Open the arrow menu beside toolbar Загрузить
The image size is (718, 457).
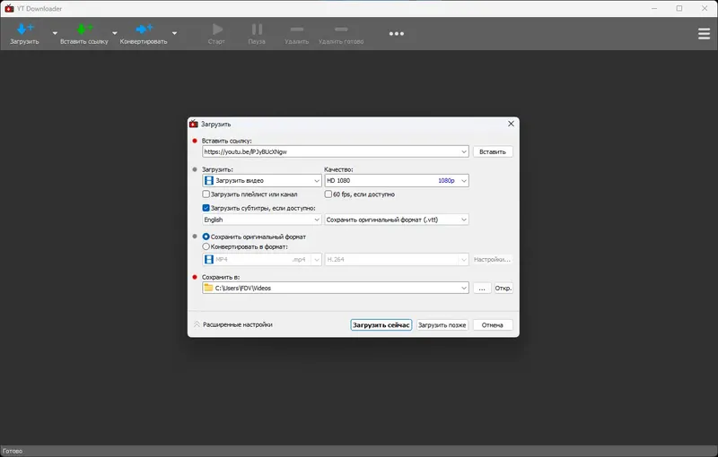[x=55, y=33]
